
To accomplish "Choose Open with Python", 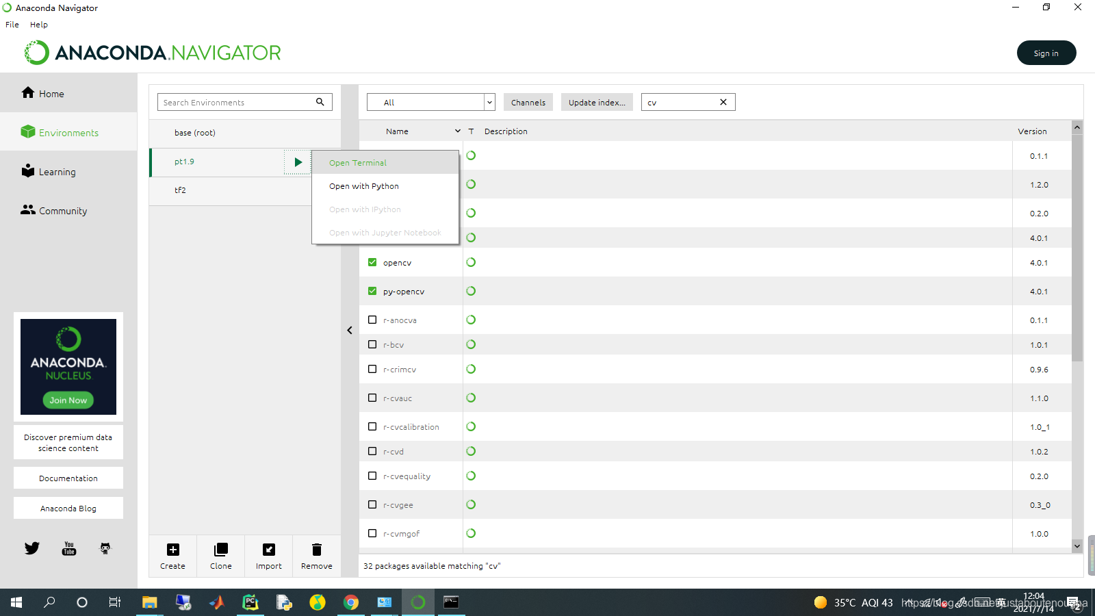I will (x=385, y=186).
